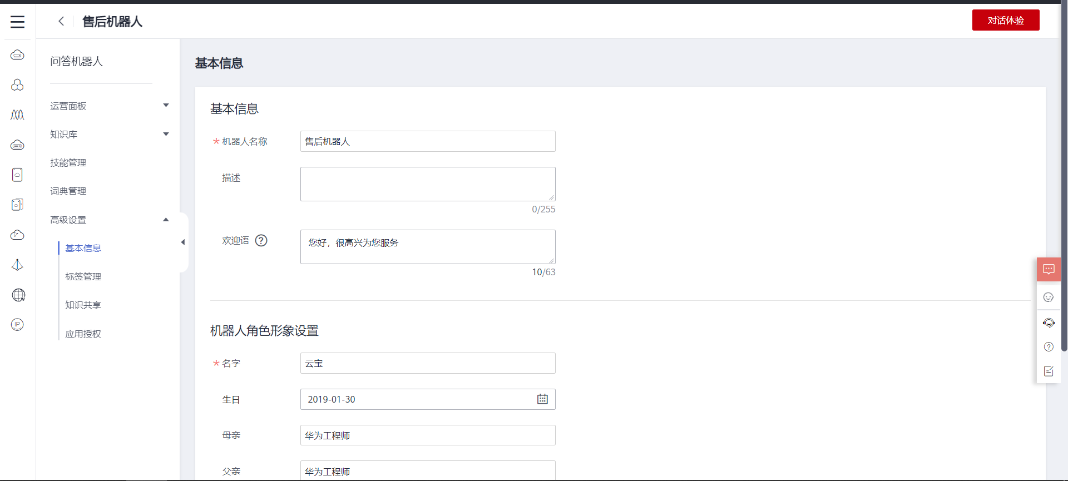Image resolution: width=1068 pixels, height=481 pixels.
Task: Expand the 运营面板 menu arrow
Action: coord(166,105)
